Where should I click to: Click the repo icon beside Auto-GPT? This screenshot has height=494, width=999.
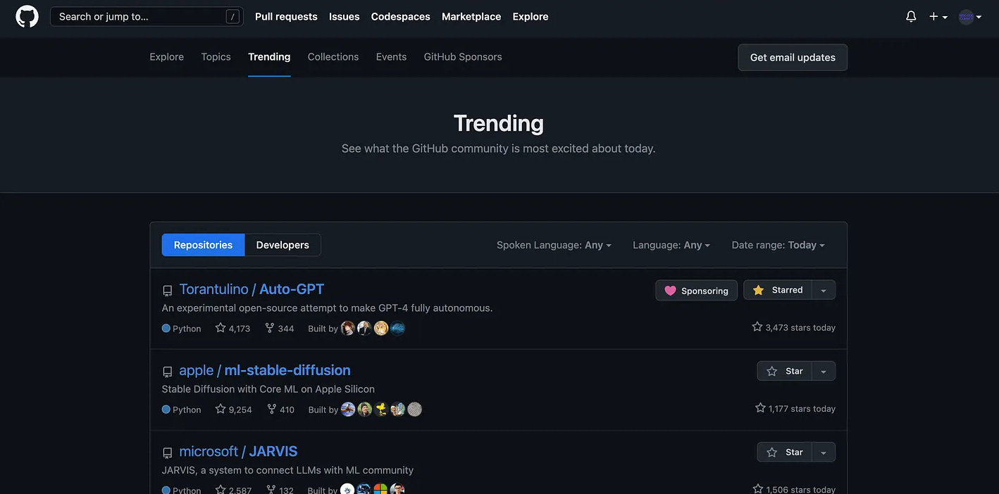click(x=168, y=291)
